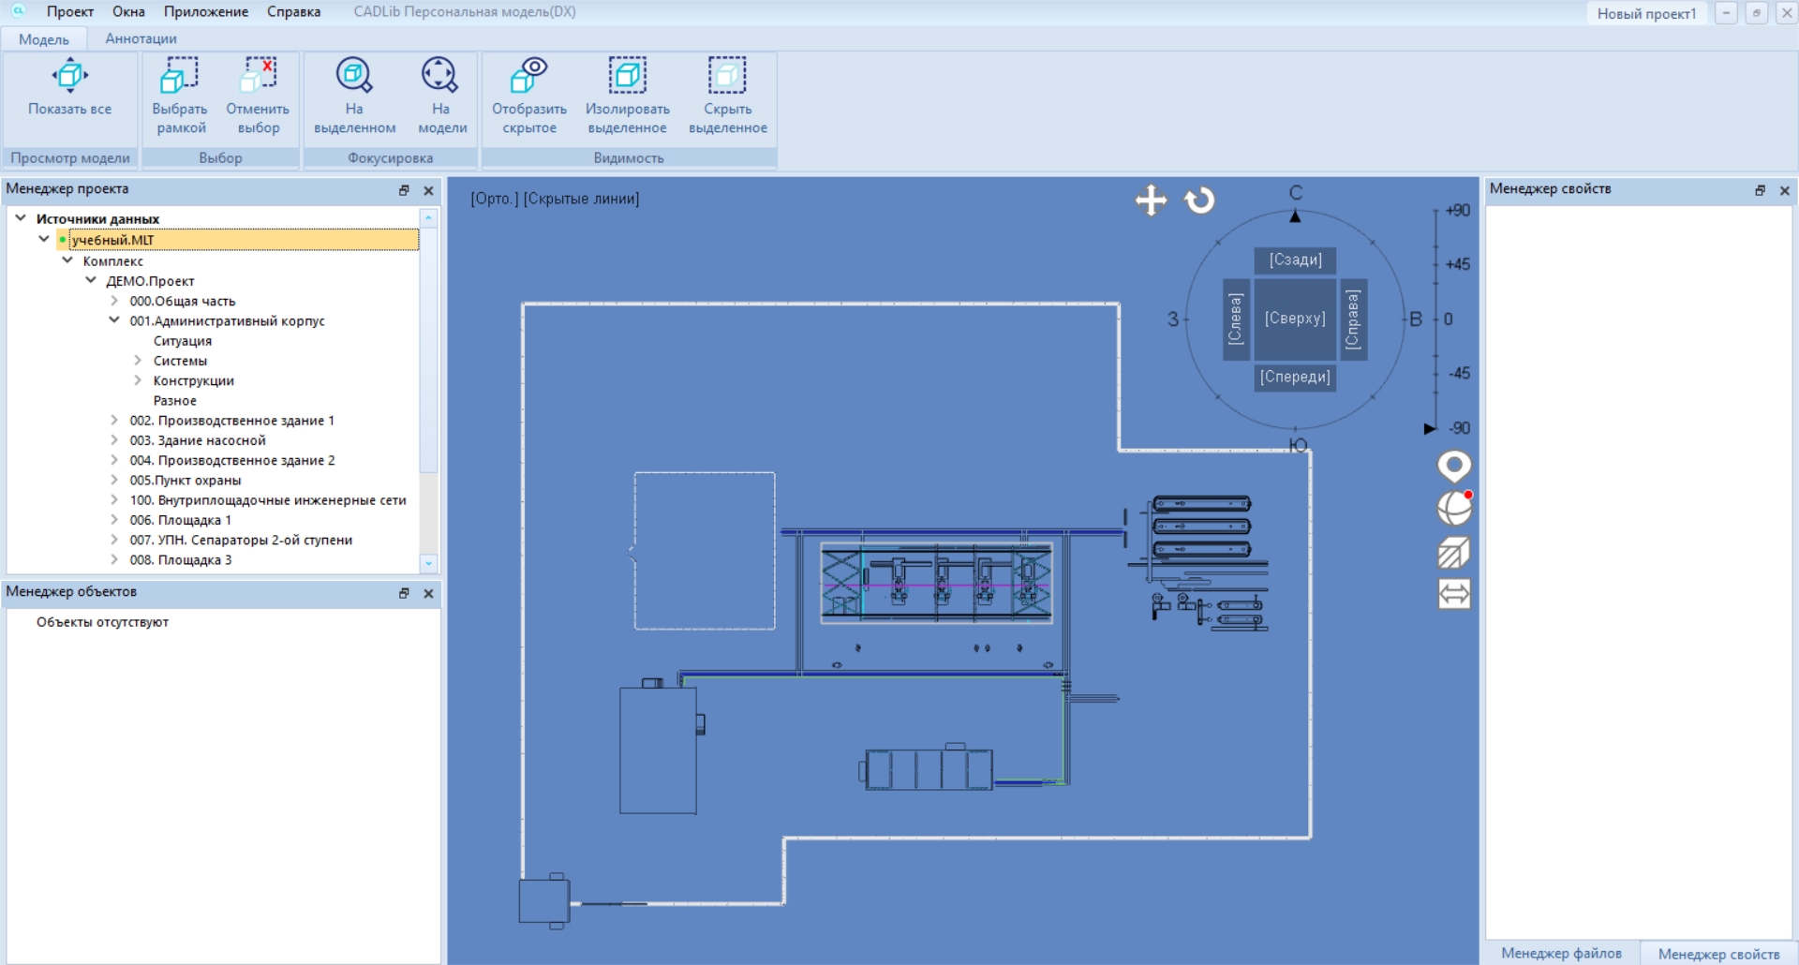Collapse the 001.Административный корпус node
The height and width of the screenshot is (965, 1799).
coord(114,320)
